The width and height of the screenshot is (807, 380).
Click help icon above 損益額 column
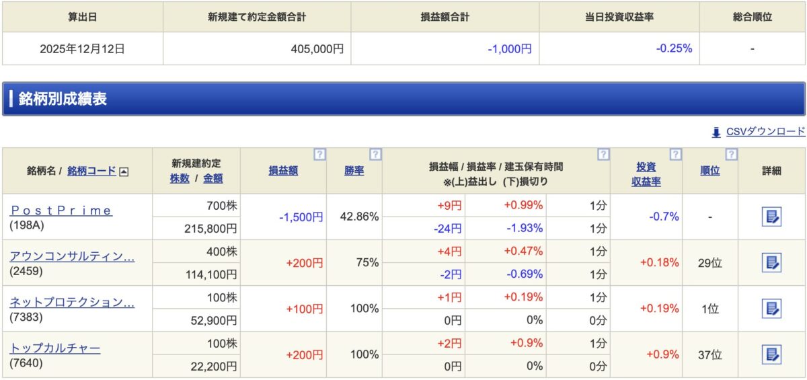319,155
